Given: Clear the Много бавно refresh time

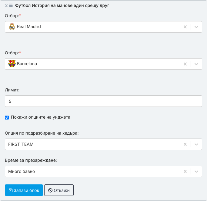Looking at the screenshot, I should [x=185, y=171].
